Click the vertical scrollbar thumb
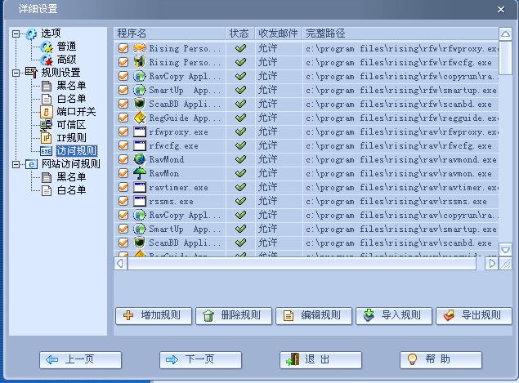The width and height of the screenshot is (519, 383). point(505,58)
